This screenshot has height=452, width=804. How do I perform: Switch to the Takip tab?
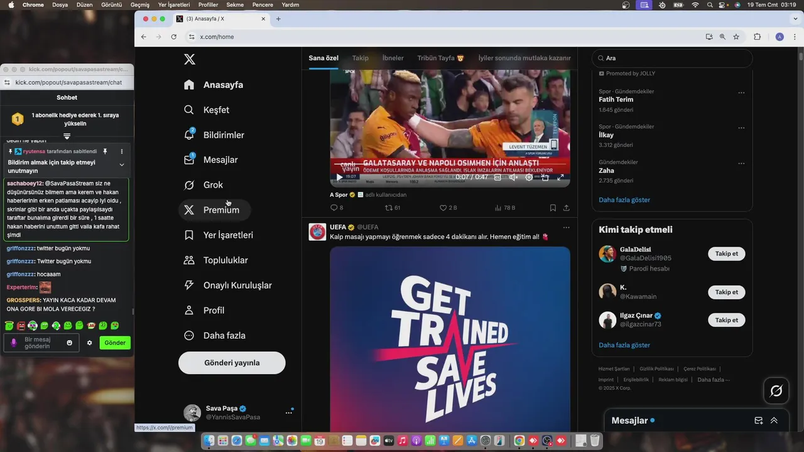click(361, 58)
